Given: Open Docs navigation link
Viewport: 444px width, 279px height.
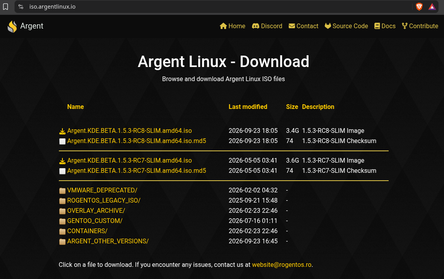Looking at the screenshot, I should (385, 26).
